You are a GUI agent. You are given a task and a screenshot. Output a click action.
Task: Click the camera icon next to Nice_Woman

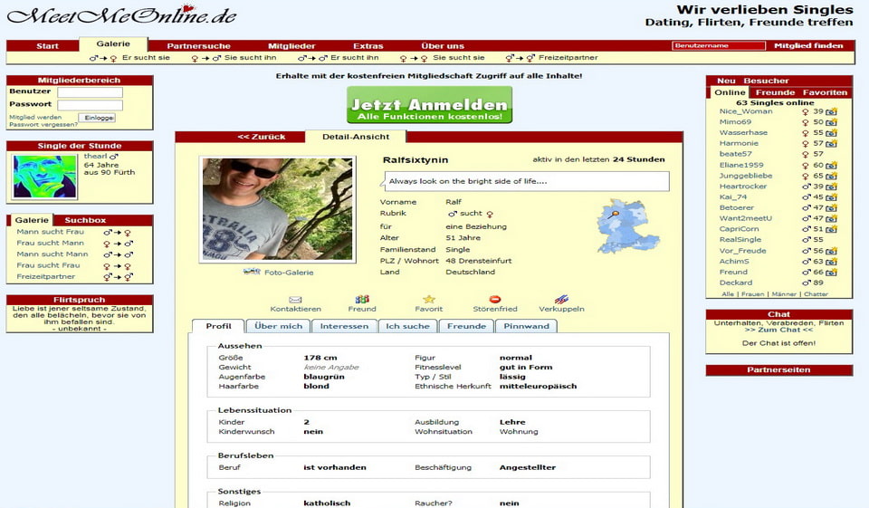(x=832, y=111)
